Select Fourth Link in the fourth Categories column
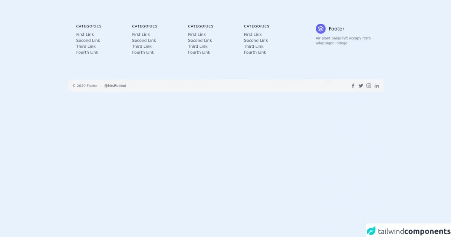This screenshot has height=237, width=451. pos(255,53)
